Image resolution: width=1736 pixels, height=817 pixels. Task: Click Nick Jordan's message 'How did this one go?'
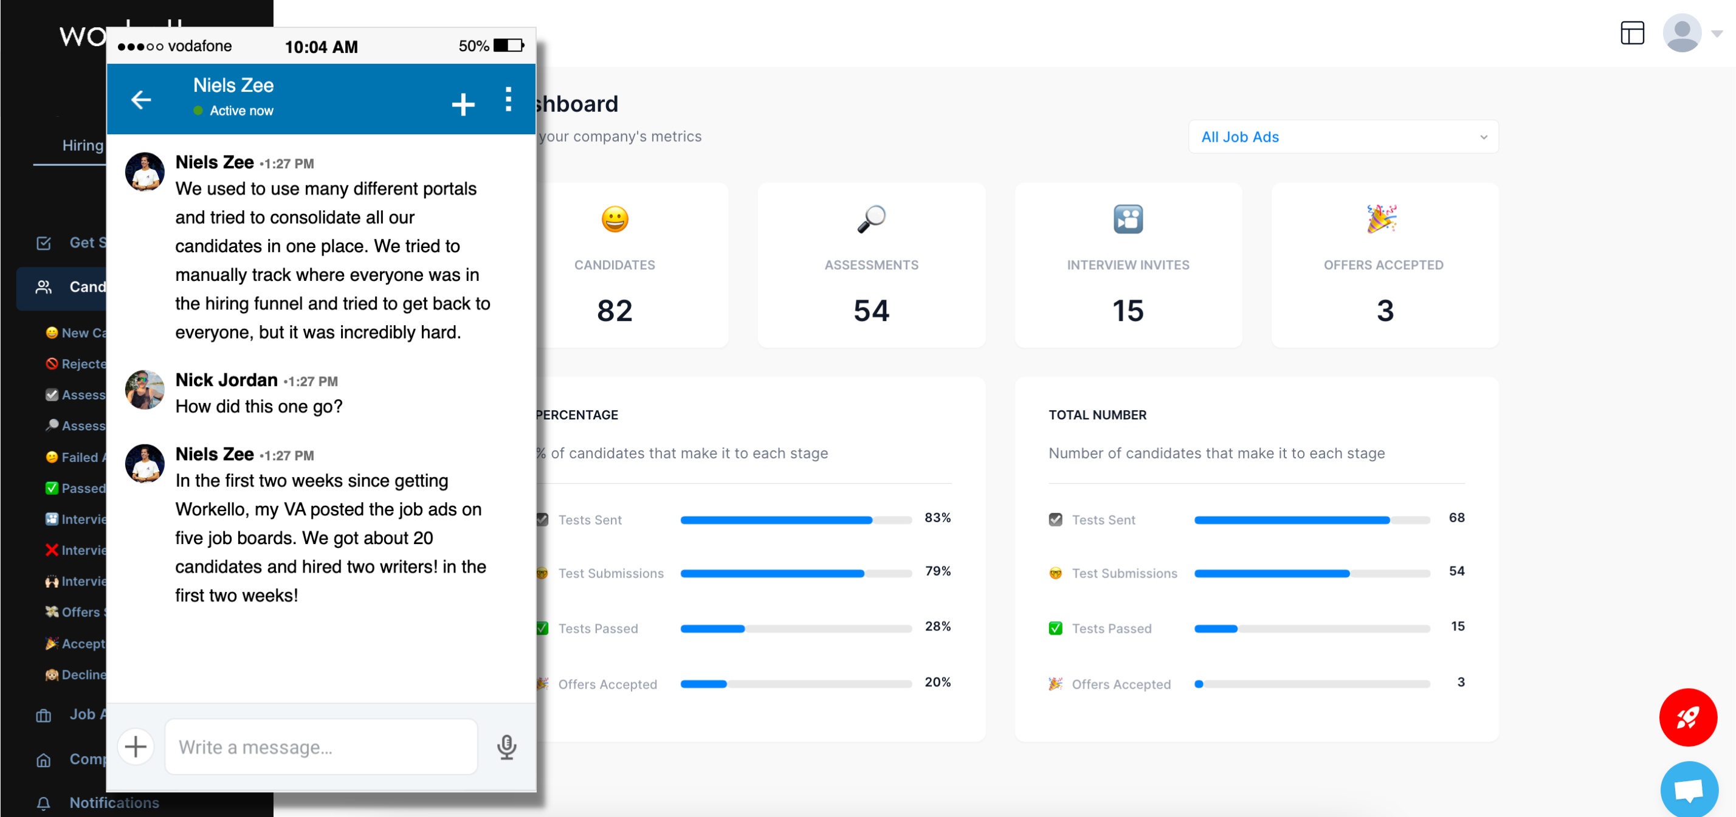pyautogui.click(x=259, y=407)
